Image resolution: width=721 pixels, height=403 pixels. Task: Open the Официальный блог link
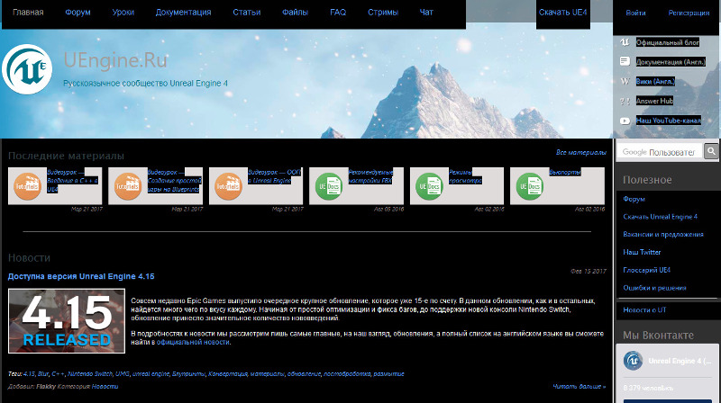668,42
